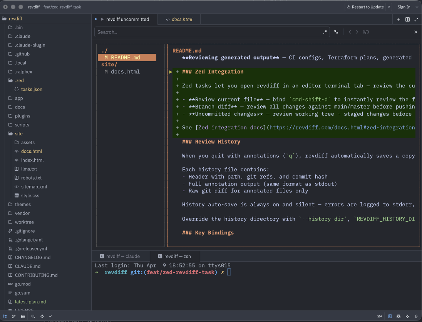Image resolution: width=422 pixels, height=322 pixels.
Task: Click the lightning quick-actions icon
Action: pyautogui.click(x=42, y=316)
